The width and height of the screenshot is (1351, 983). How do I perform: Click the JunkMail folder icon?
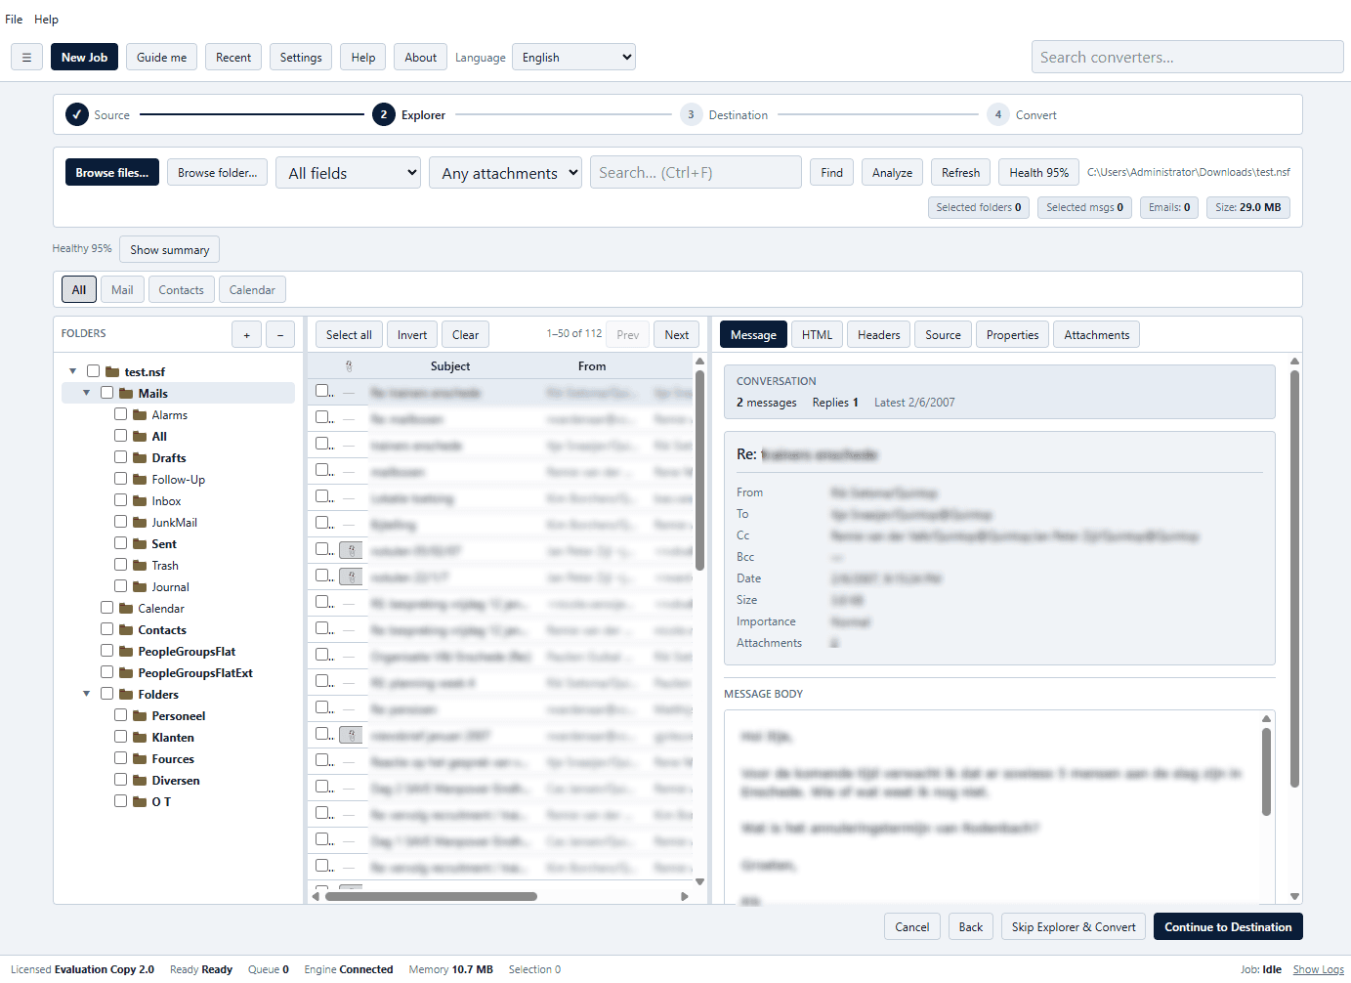[140, 523]
